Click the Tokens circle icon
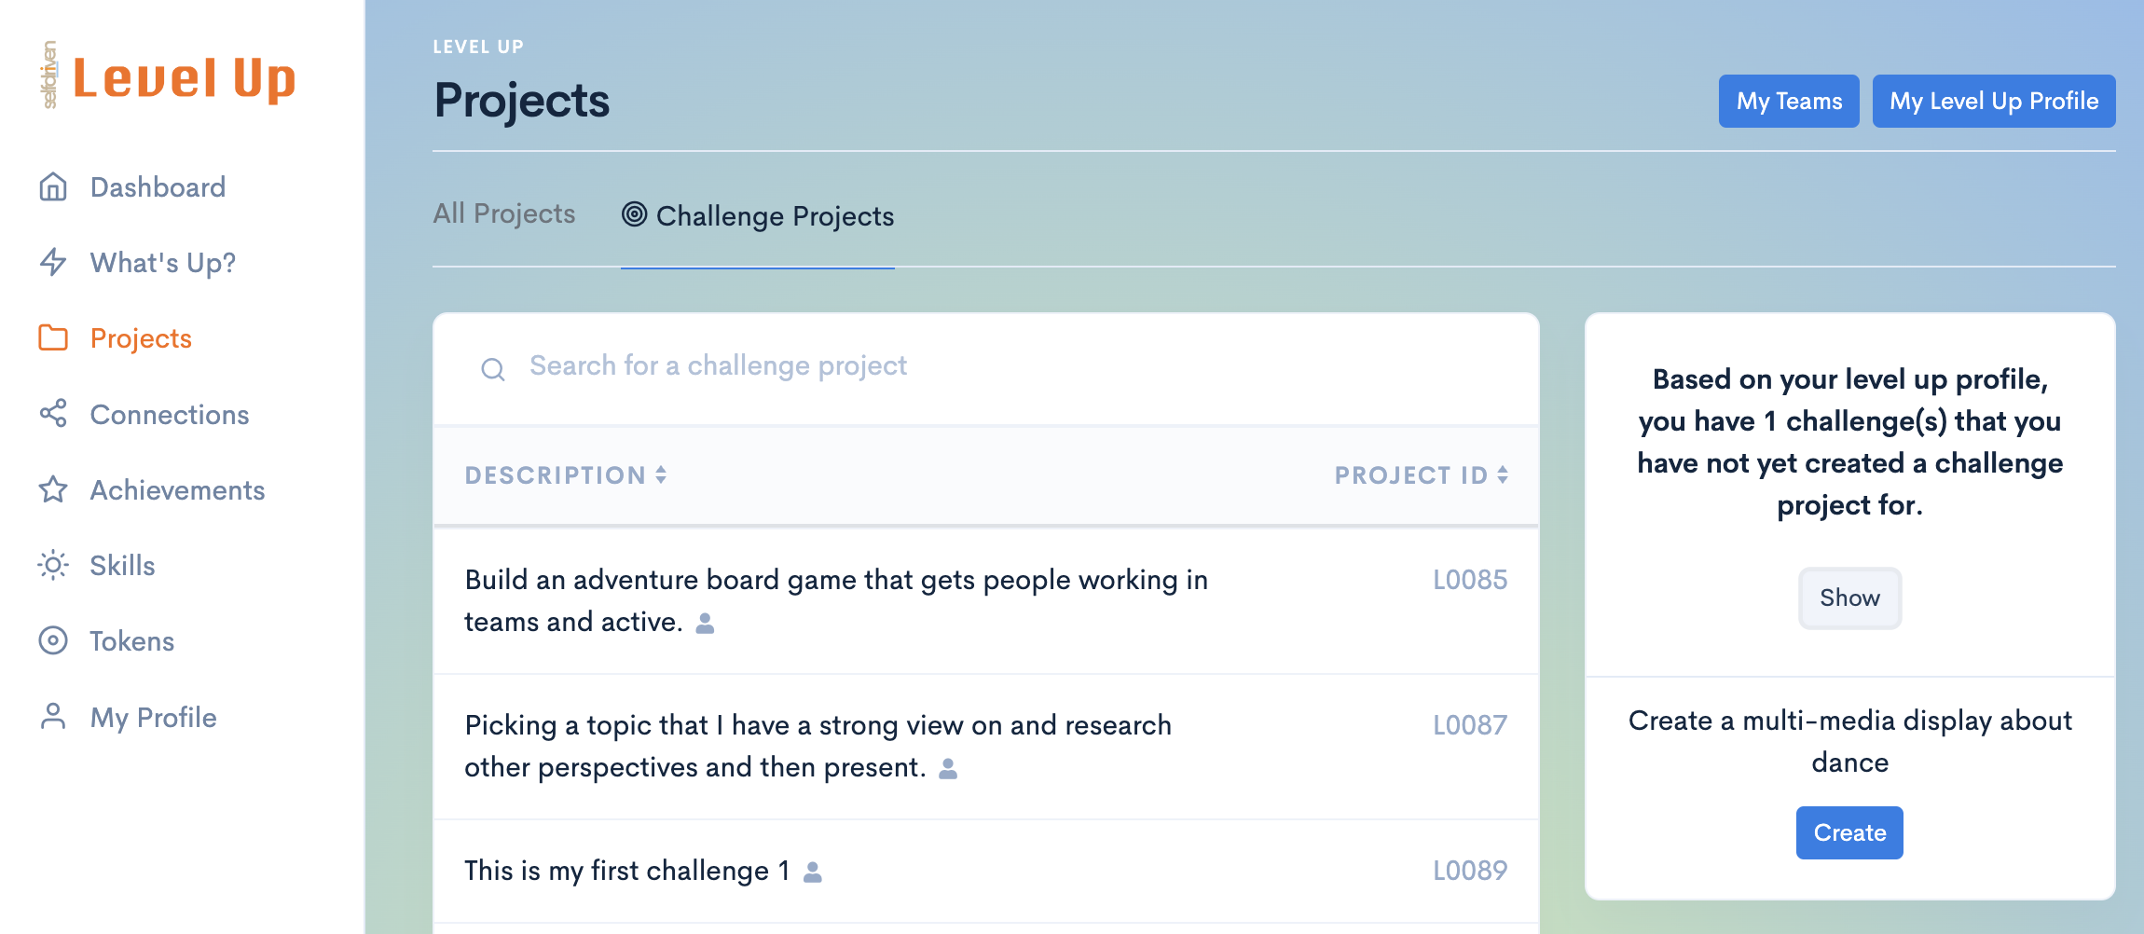Image resolution: width=2144 pixels, height=934 pixels. (x=53, y=641)
